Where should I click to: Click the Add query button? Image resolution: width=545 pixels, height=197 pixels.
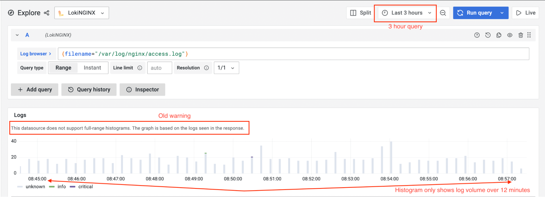click(x=35, y=90)
